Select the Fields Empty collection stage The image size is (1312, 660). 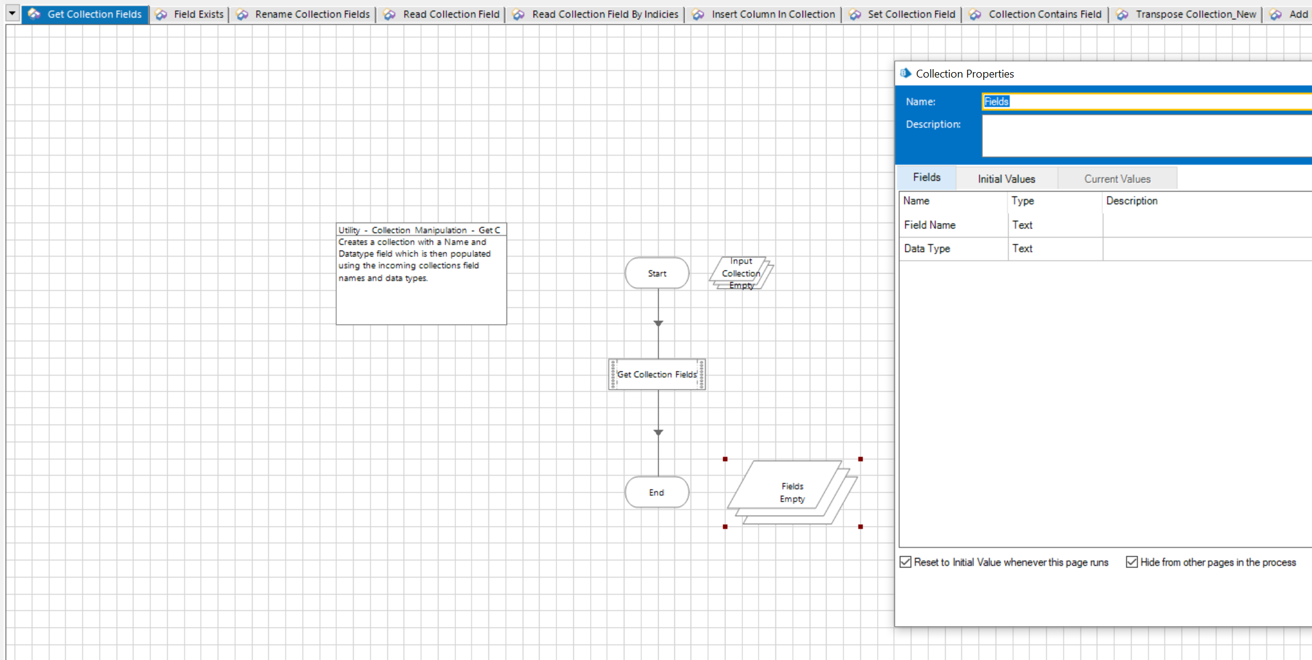tap(792, 492)
